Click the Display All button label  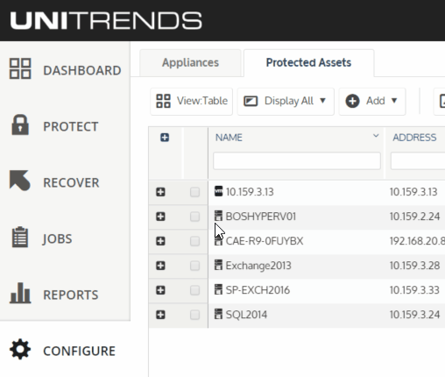(289, 101)
